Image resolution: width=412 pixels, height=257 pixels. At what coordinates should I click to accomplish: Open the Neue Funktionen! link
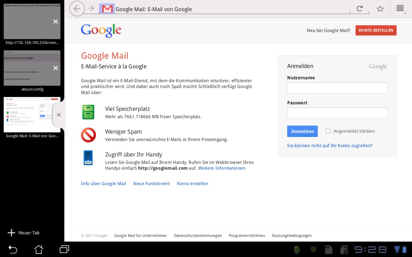pyautogui.click(x=151, y=183)
